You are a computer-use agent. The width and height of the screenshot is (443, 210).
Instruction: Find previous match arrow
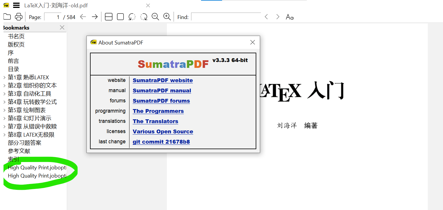(x=266, y=17)
